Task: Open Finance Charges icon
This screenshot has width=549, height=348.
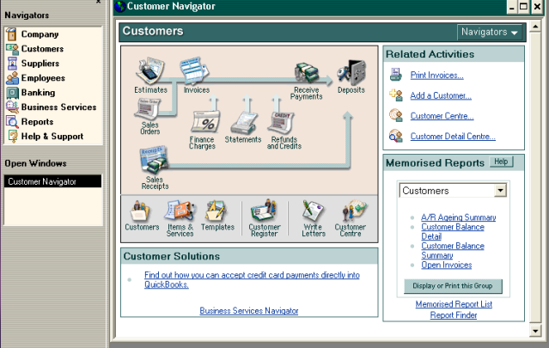Action: (205, 122)
